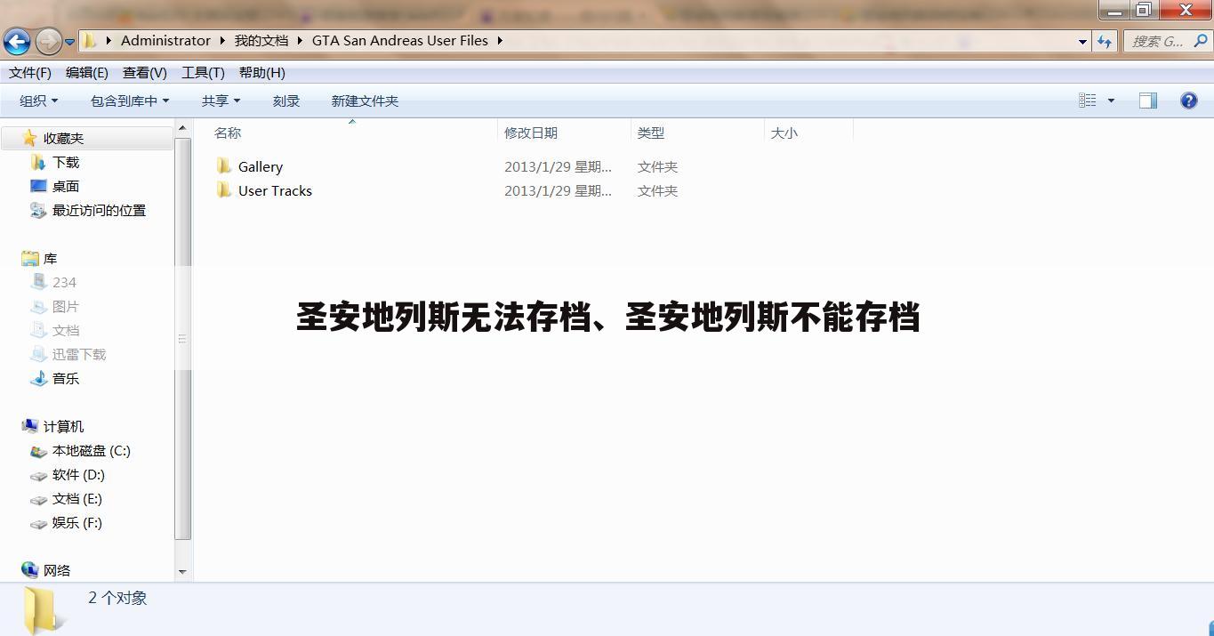Open 最近访问的位置

tap(99, 210)
